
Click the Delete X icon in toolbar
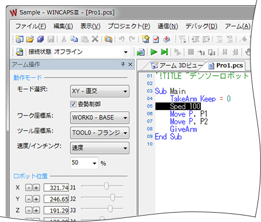95,39
